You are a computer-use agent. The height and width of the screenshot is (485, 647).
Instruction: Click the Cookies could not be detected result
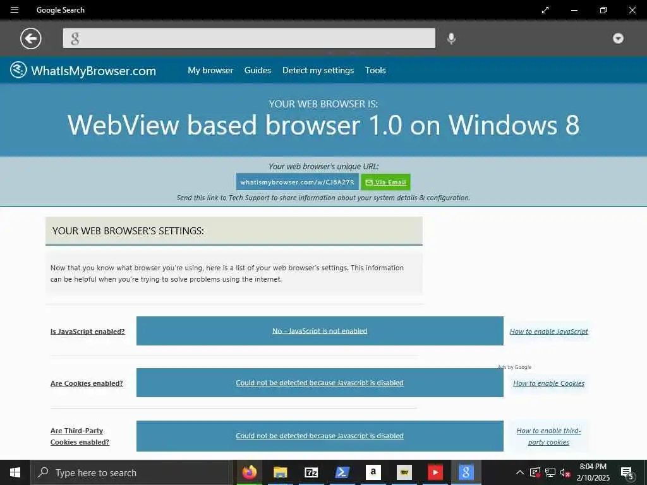pos(320,383)
